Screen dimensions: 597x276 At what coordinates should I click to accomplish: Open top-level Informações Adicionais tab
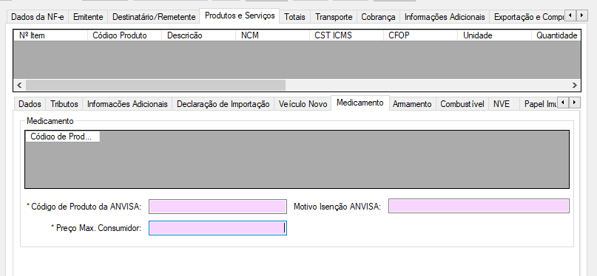[445, 17]
